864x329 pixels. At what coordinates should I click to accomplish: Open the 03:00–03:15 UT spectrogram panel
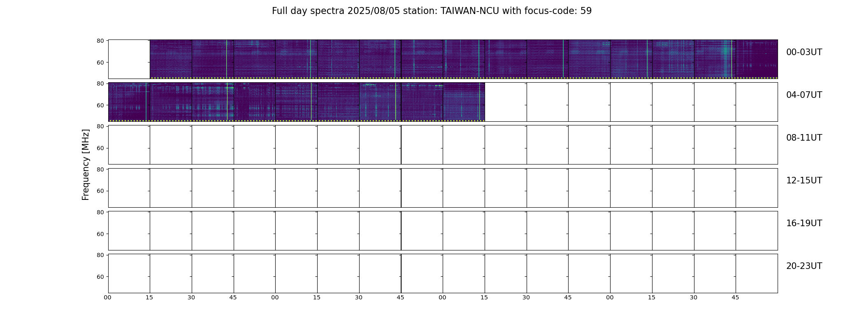tap(631, 59)
